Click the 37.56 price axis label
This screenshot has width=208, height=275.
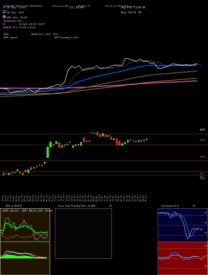[x=202, y=140]
